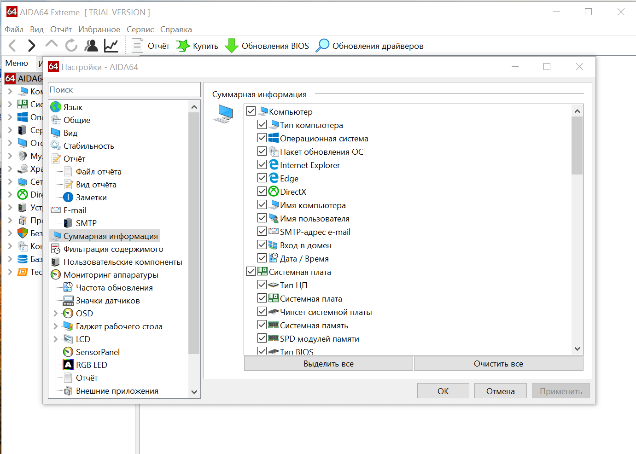This screenshot has width=636, height=454.
Task: Select Вид отчёта in settings tree
Action: [96, 185]
